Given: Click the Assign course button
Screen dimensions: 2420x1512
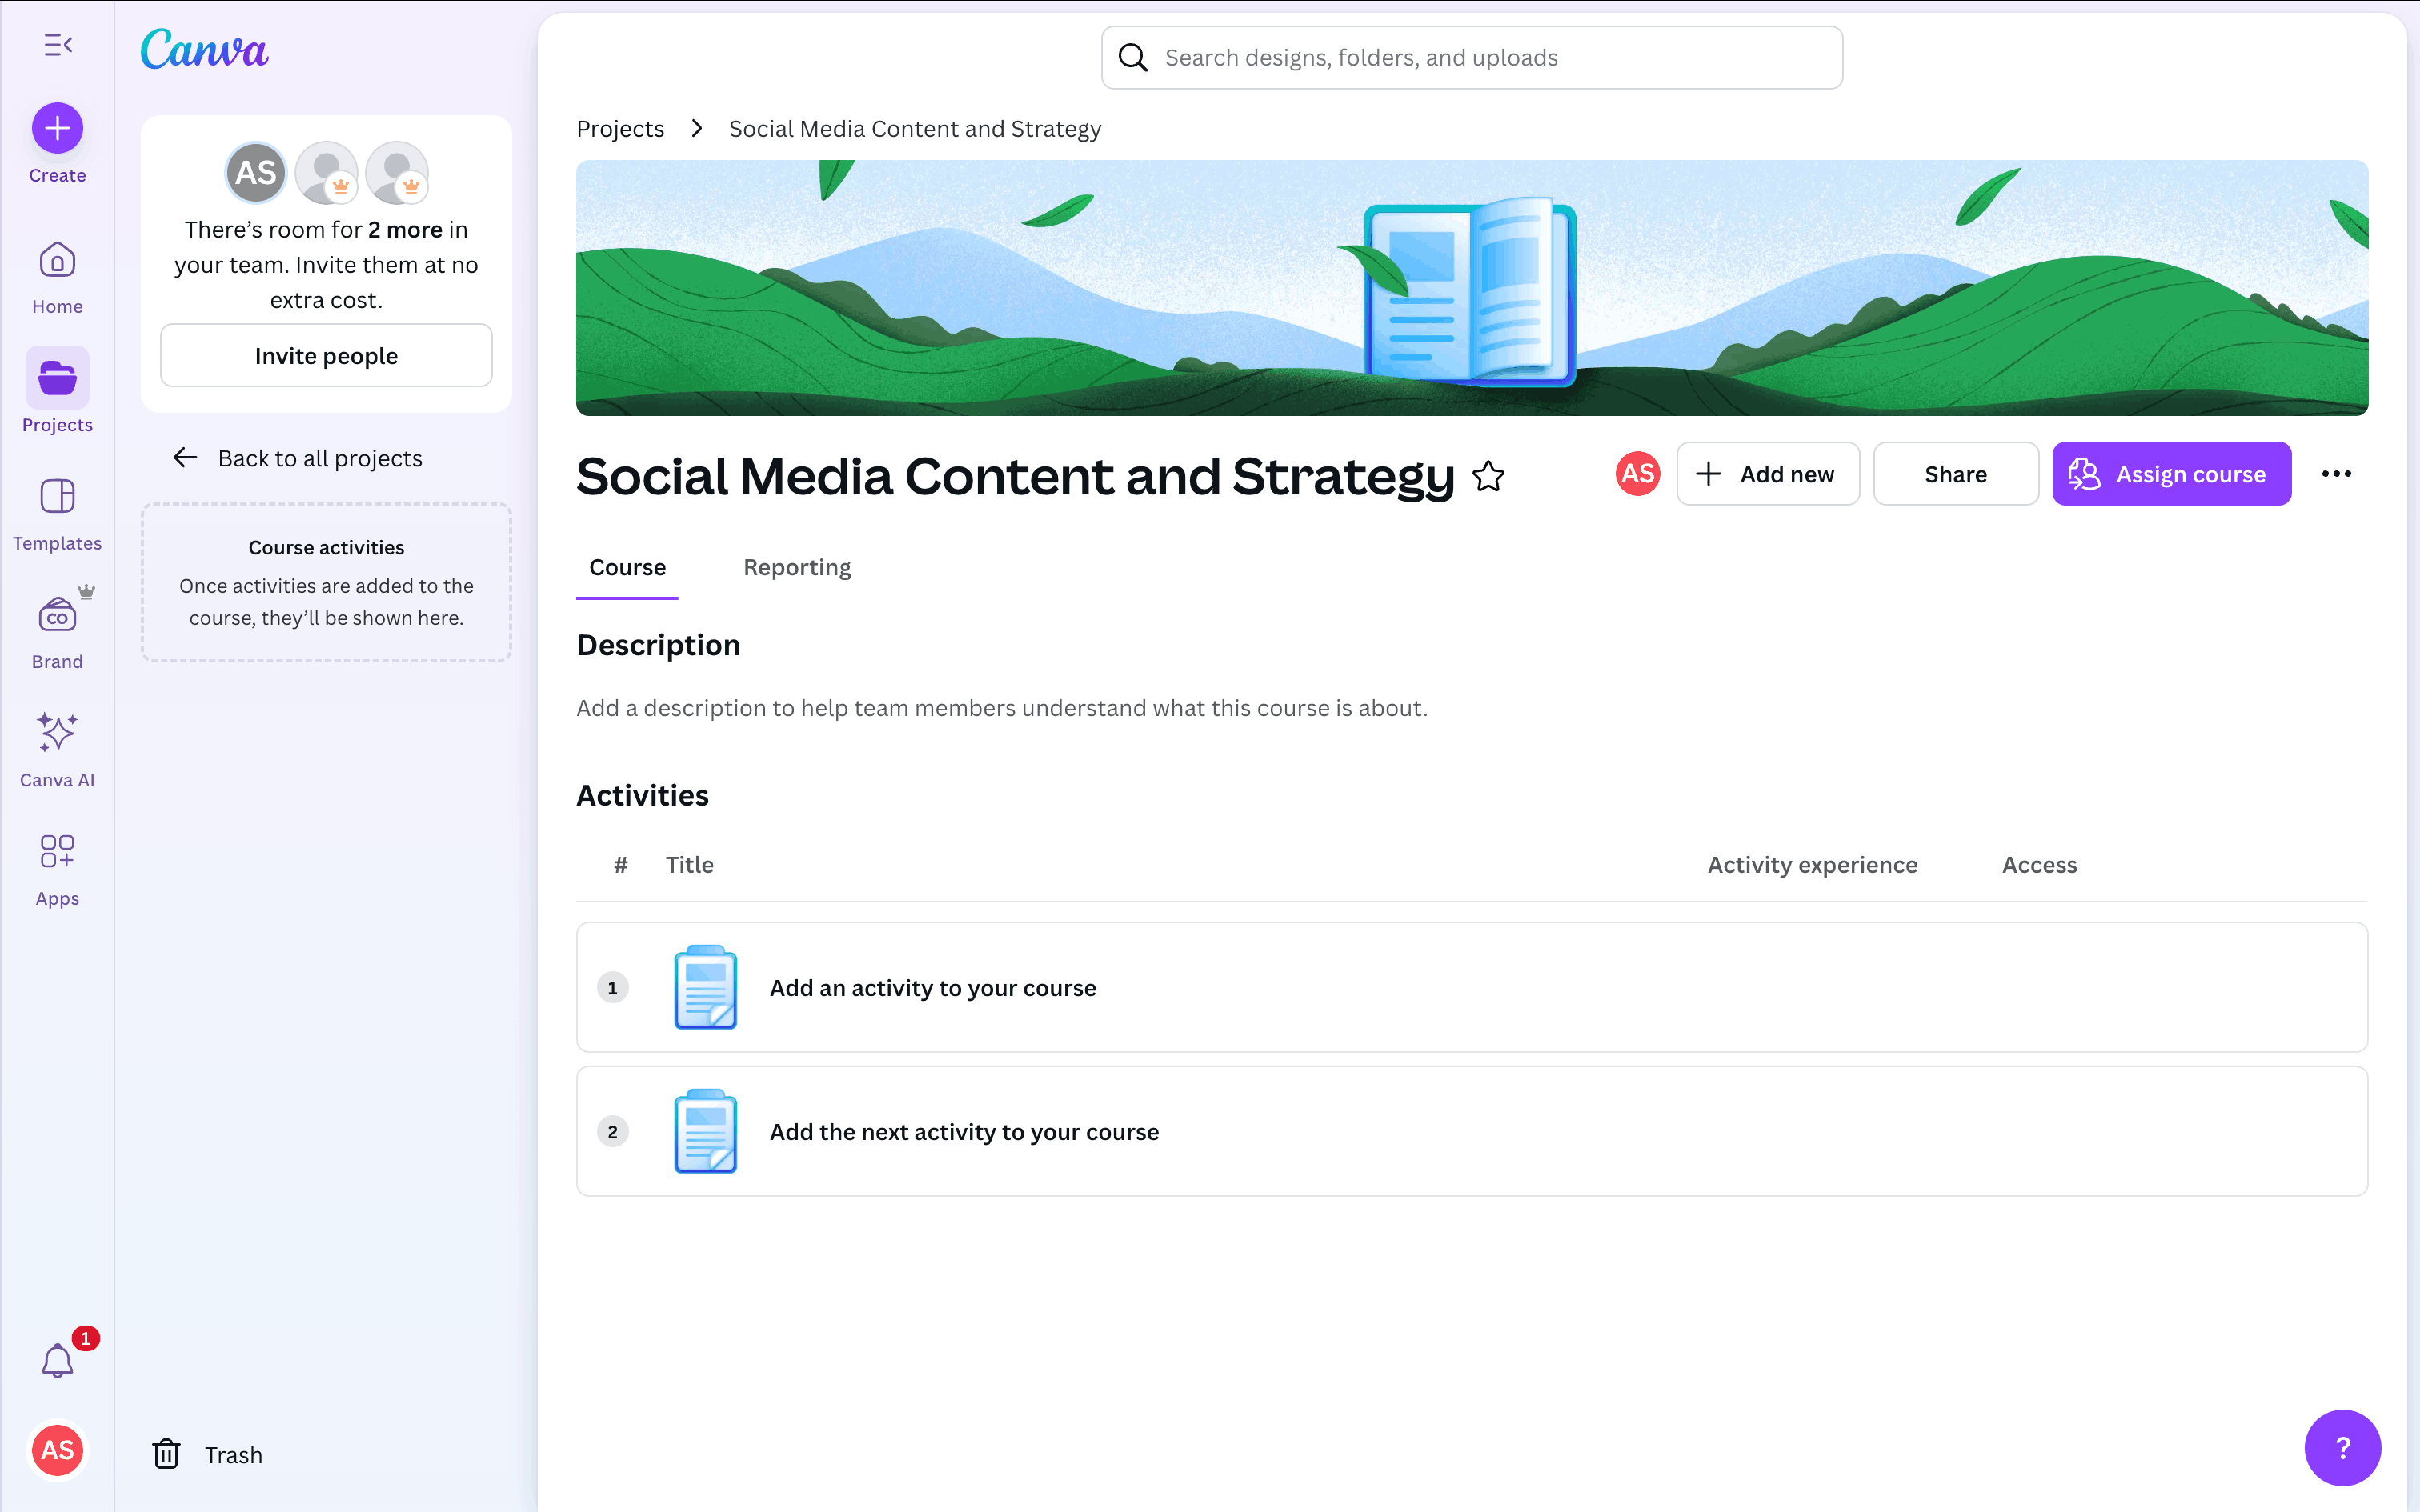Looking at the screenshot, I should click(2171, 474).
